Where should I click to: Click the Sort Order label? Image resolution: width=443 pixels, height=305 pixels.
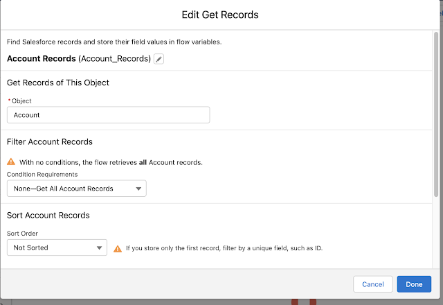[x=23, y=234]
